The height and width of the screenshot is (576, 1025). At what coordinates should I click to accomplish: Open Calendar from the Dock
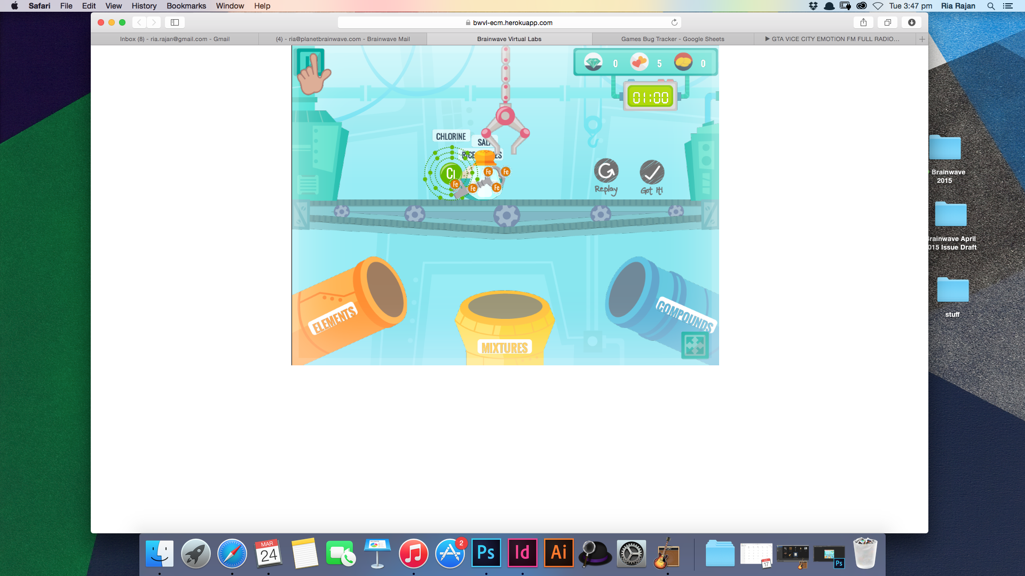(269, 554)
